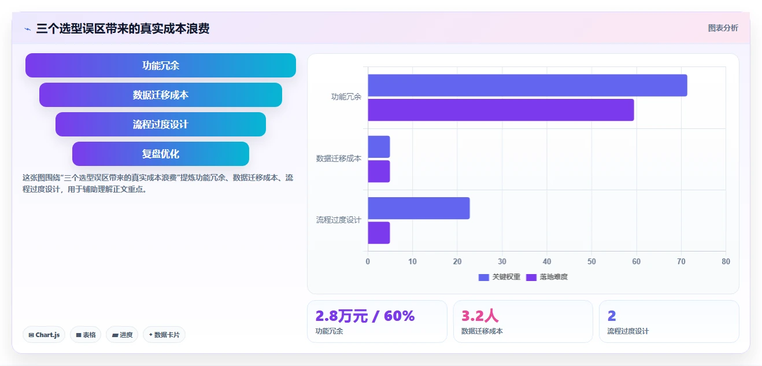Open the 2.8万元 / 60% stat card
Viewport: 762px width, 366px height.
pos(377,321)
